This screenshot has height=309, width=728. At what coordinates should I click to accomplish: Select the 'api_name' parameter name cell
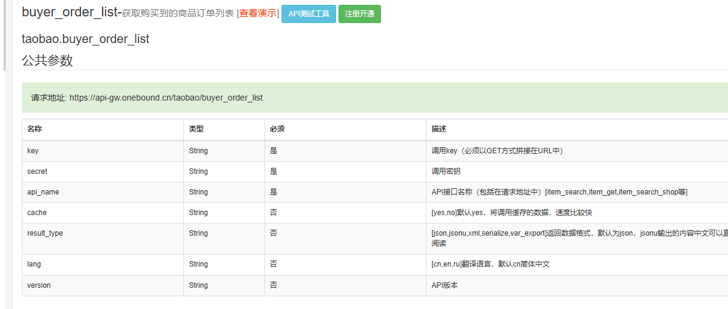[x=103, y=192]
